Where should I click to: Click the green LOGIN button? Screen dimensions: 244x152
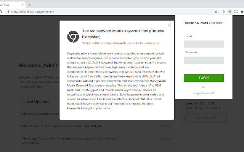[204, 78]
